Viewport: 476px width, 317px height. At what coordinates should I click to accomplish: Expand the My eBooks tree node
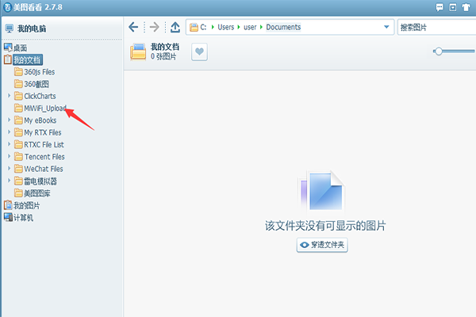click(x=9, y=120)
